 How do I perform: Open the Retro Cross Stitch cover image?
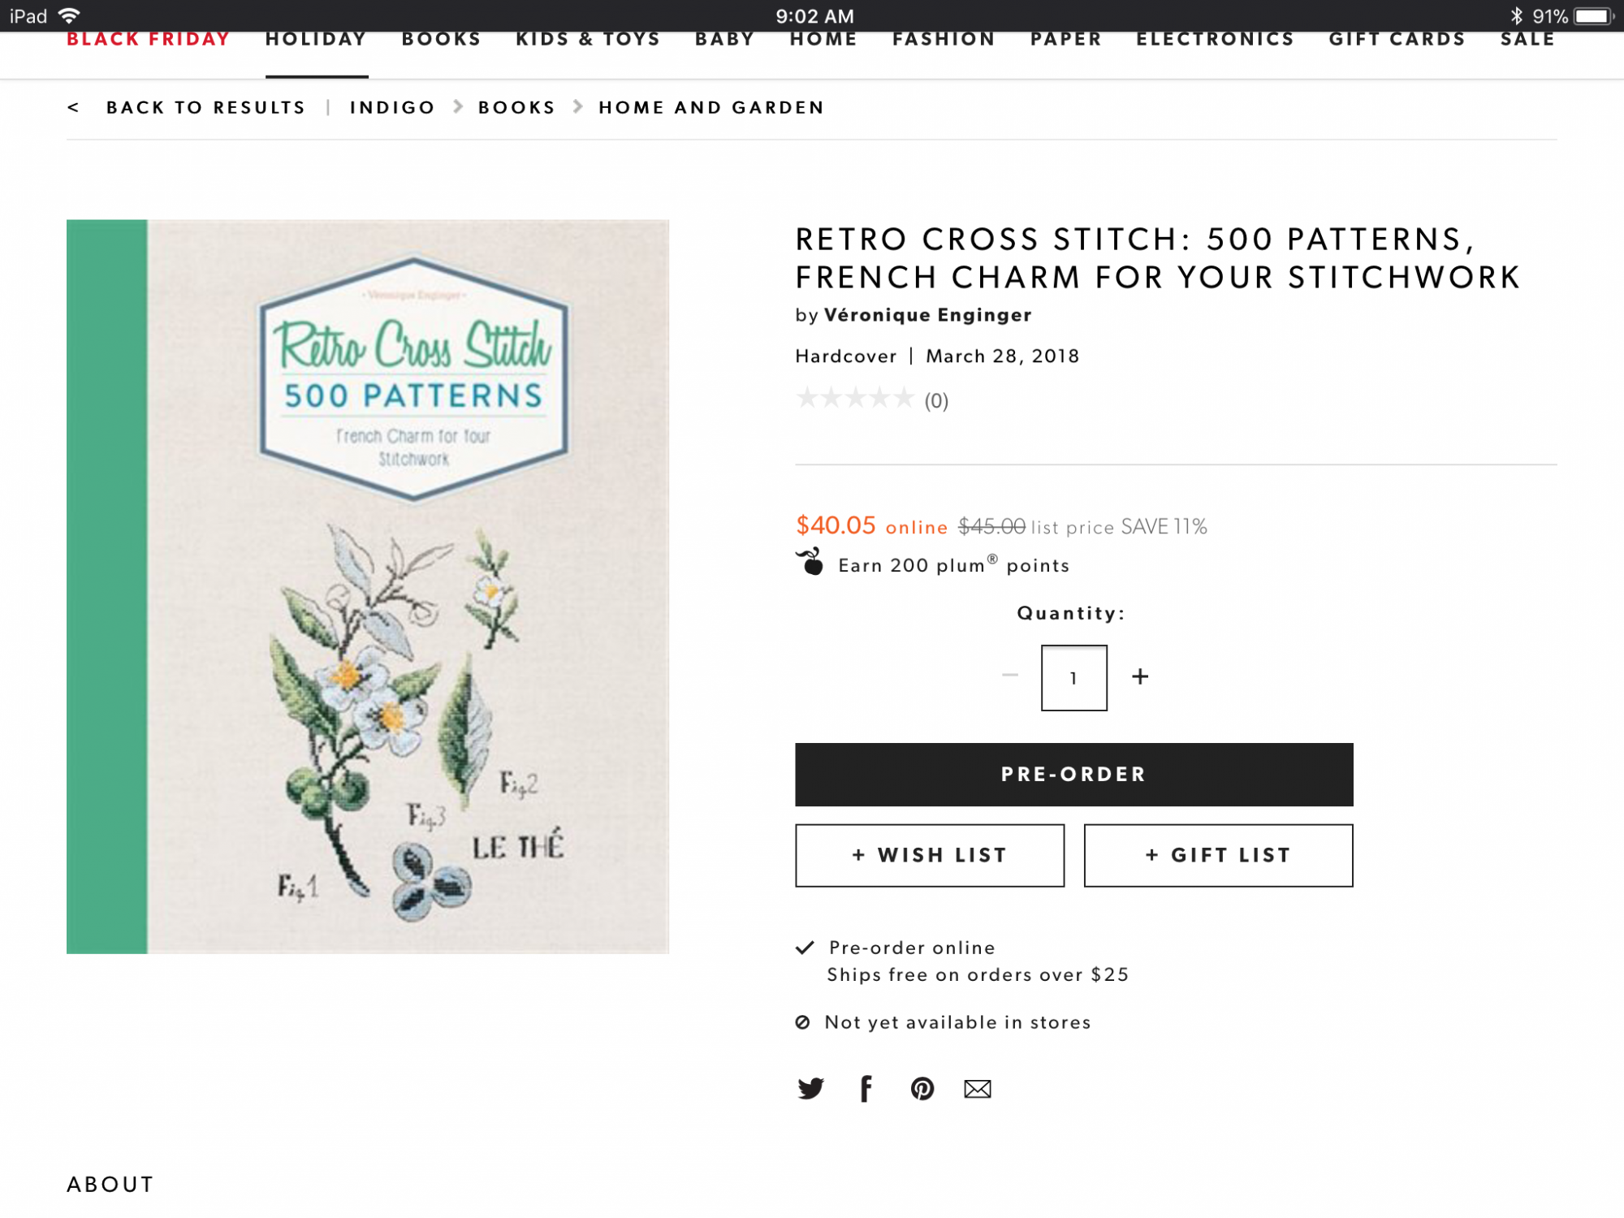click(368, 586)
